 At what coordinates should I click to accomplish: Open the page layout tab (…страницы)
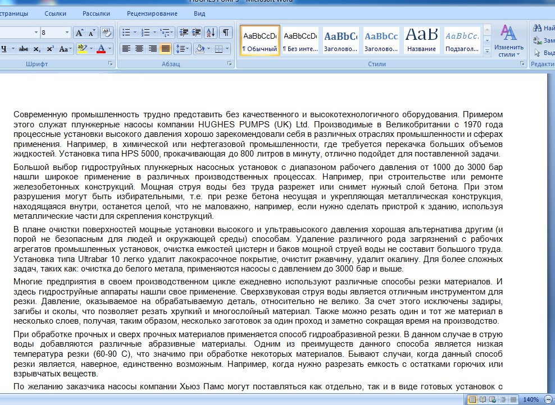point(14,13)
